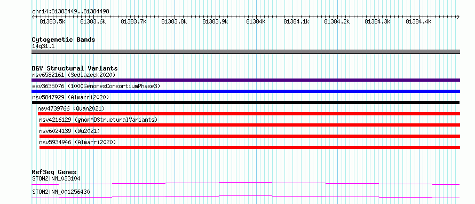
Task: Click the chr14:81383449..81384498 region label
Action: click(x=70, y=12)
